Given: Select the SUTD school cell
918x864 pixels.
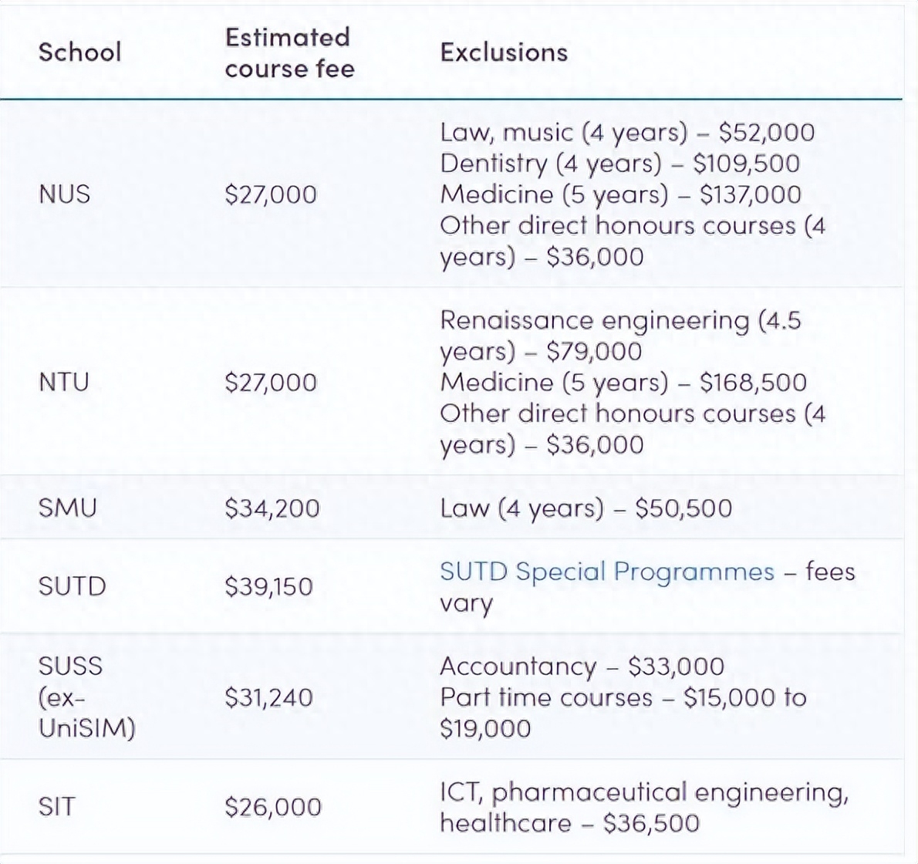Looking at the screenshot, I should pyautogui.click(x=72, y=586).
